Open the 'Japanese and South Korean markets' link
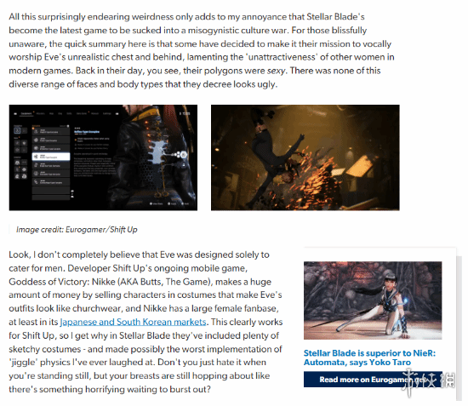The height and width of the screenshot is (406, 468). 133,322
